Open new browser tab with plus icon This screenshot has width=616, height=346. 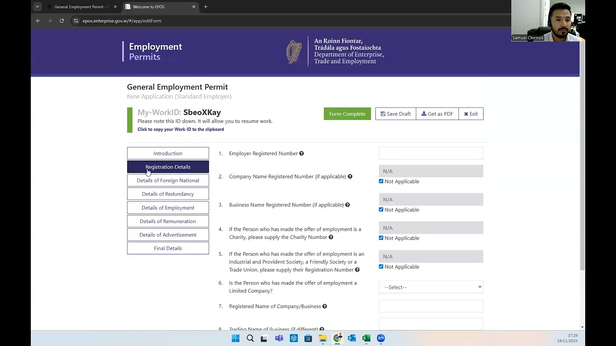[205, 7]
